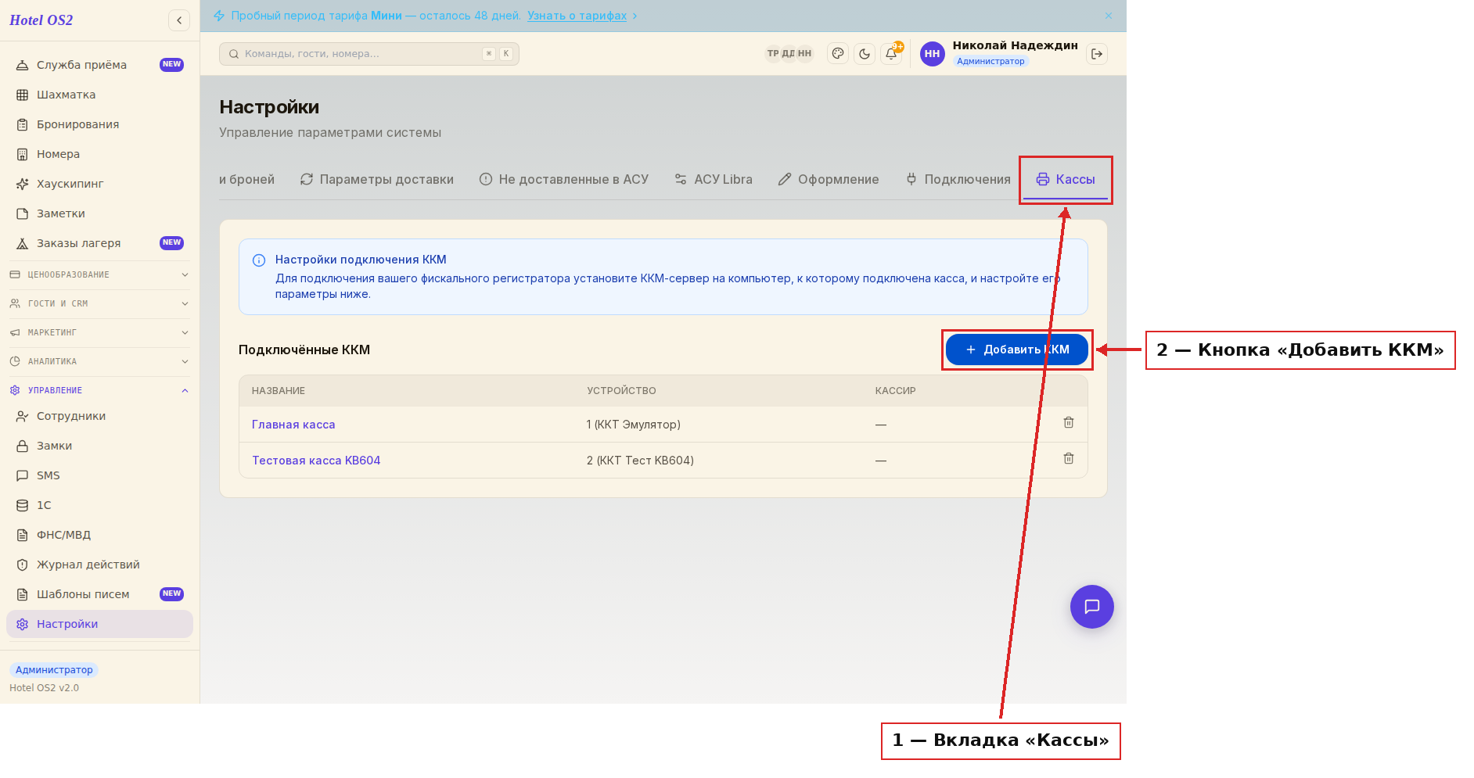Switch to Не доставленные в АСУ tab

click(x=564, y=179)
